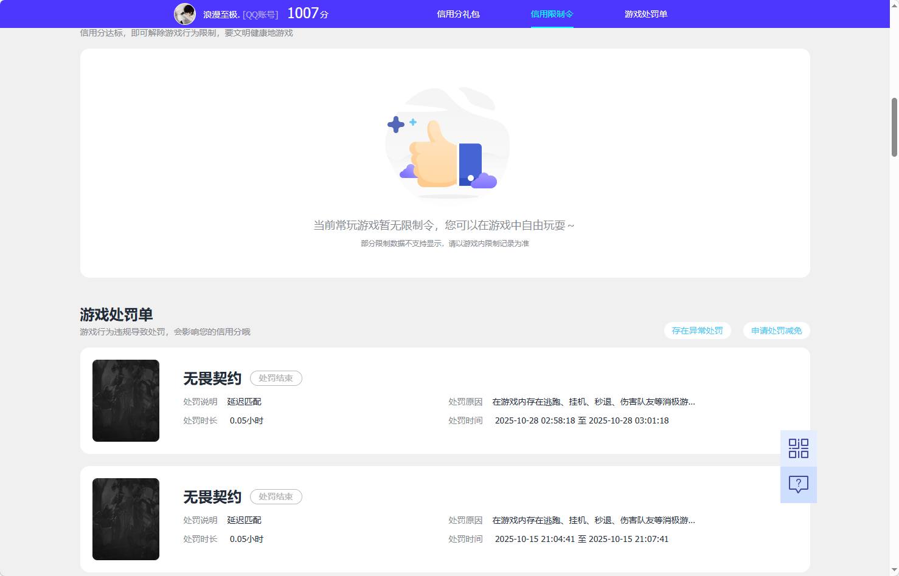Screen dimensions: 899x576
Task: Open the QR code panel
Action: click(x=797, y=448)
